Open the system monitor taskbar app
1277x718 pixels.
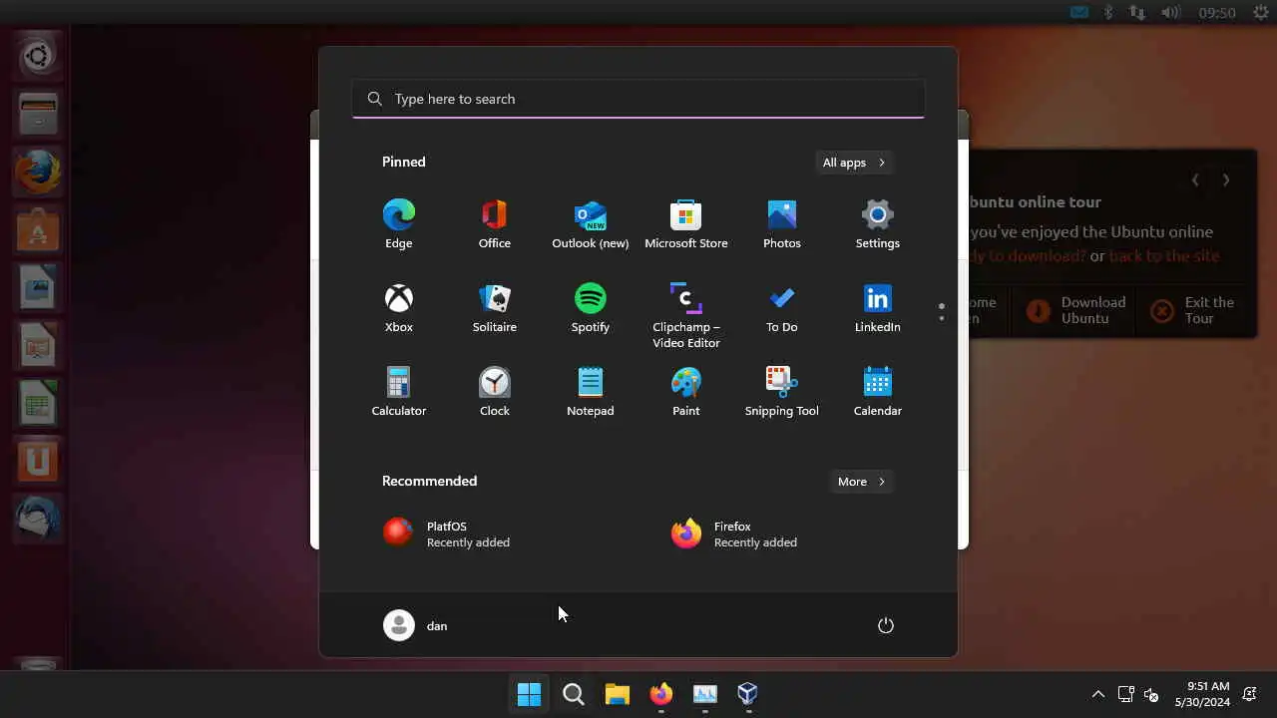[704, 694]
